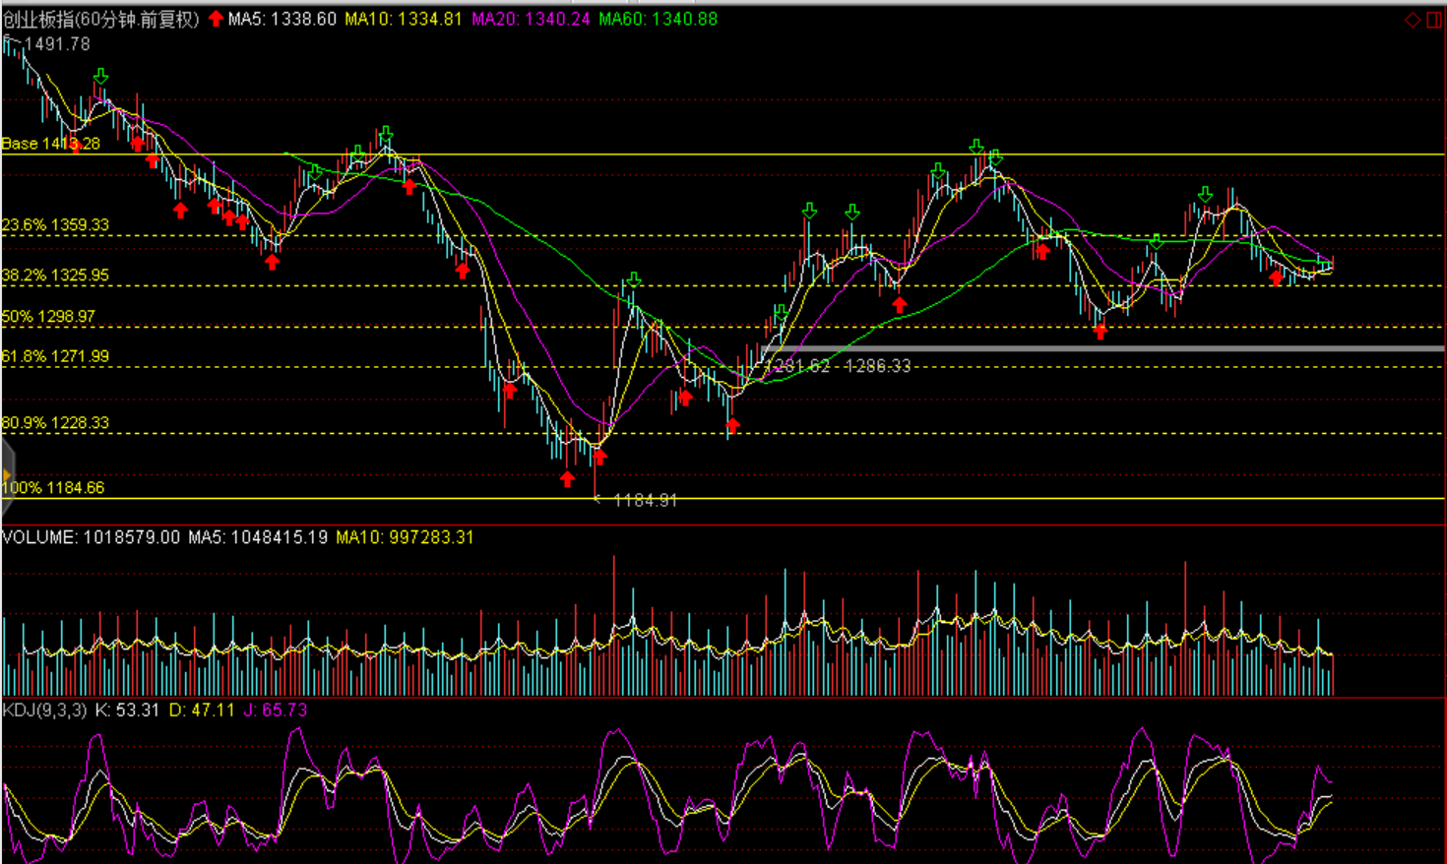Click the MA5: 1338.60 indicator label
The width and height of the screenshot is (1447, 864).
tap(283, 19)
